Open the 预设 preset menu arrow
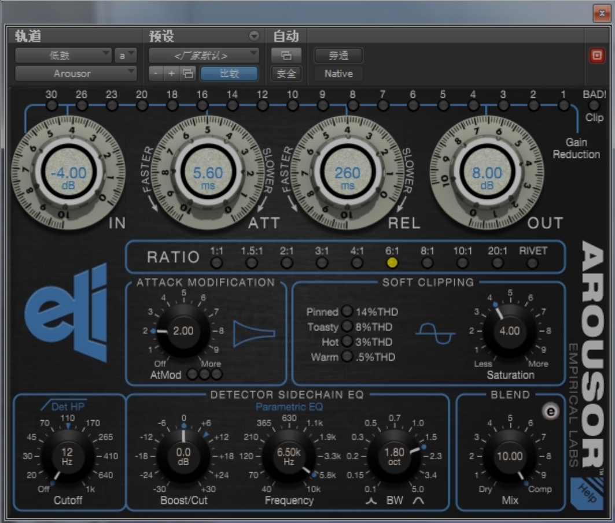 (254, 36)
